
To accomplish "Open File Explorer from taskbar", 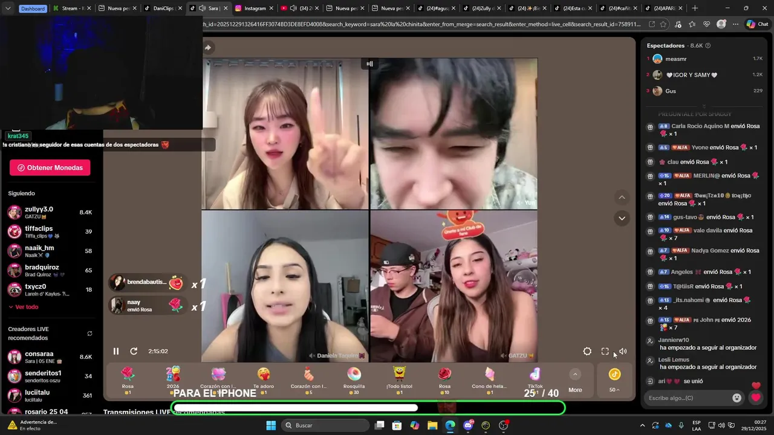I will [432, 425].
